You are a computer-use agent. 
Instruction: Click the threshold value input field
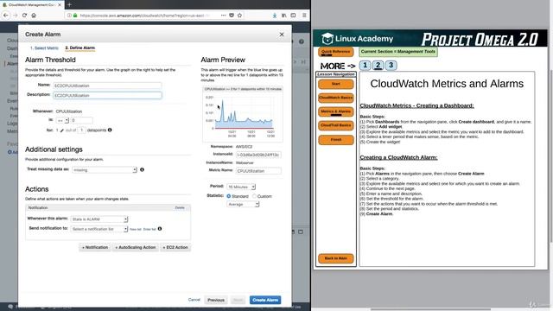click(82, 120)
